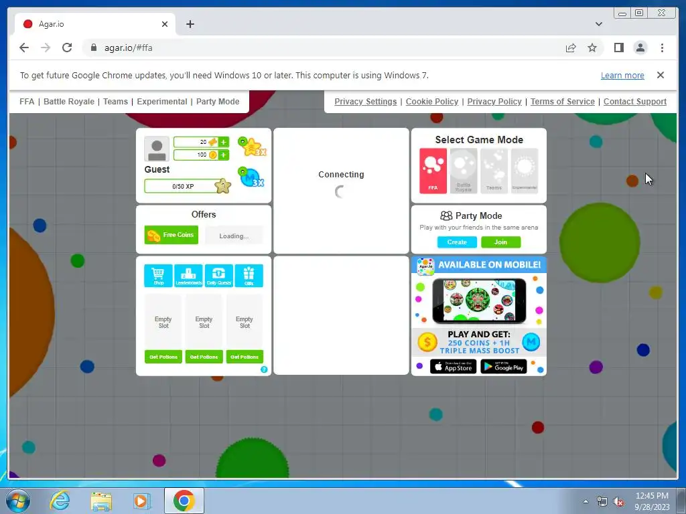Open the Chrome profile icon
The image size is (686, 514).
[x=640, y=48]
